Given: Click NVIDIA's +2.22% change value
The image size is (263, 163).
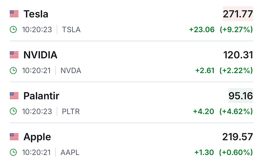Looking at the screenshot, I should coord(236,70).
